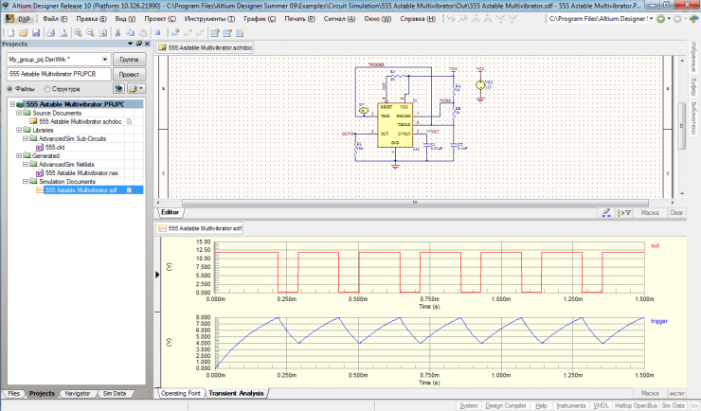Screen dimensions: 701x411
Task: Click the open folder toolbar icon
Action: point(24,33)
